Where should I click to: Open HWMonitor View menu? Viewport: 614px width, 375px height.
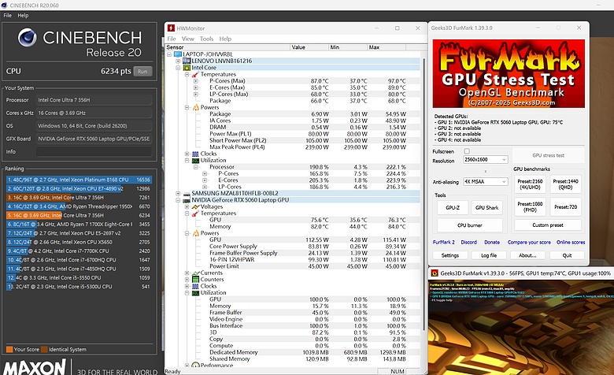pos(187,39)
